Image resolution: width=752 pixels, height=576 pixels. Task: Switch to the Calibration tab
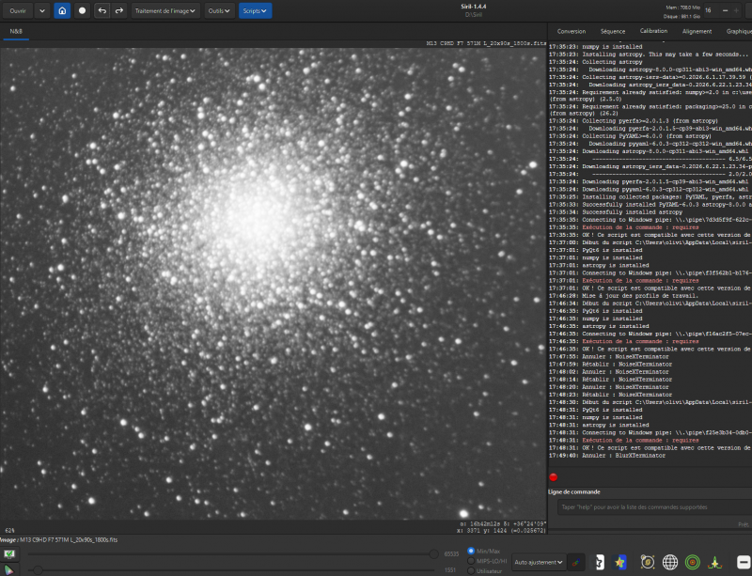653,31
